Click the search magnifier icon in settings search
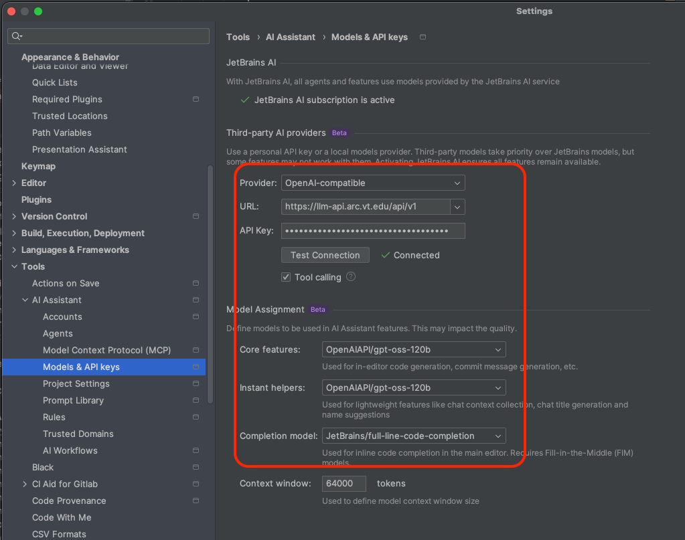The height and width of the screenshot is (540, 685). point(17,36)
